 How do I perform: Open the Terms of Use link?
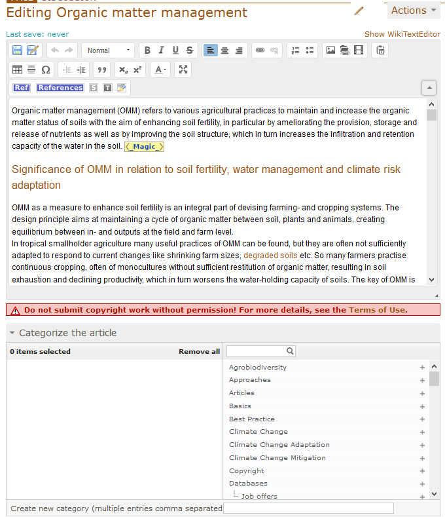point(377,310)
